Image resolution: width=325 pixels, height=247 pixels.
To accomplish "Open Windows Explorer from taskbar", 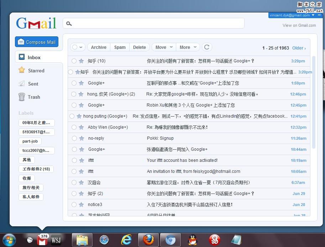I will point(82,240).
